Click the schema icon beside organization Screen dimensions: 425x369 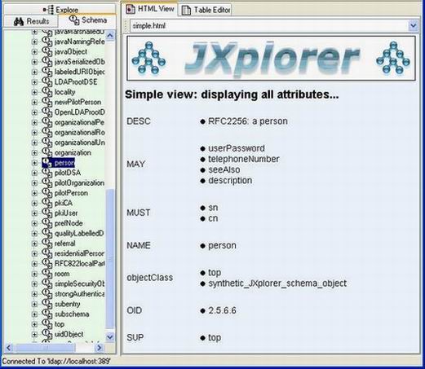(47, 152)
